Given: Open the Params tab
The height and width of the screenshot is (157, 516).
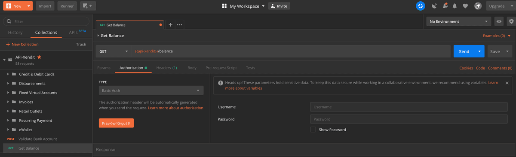Looking at the screenshot, I should (x=104, y=68).
